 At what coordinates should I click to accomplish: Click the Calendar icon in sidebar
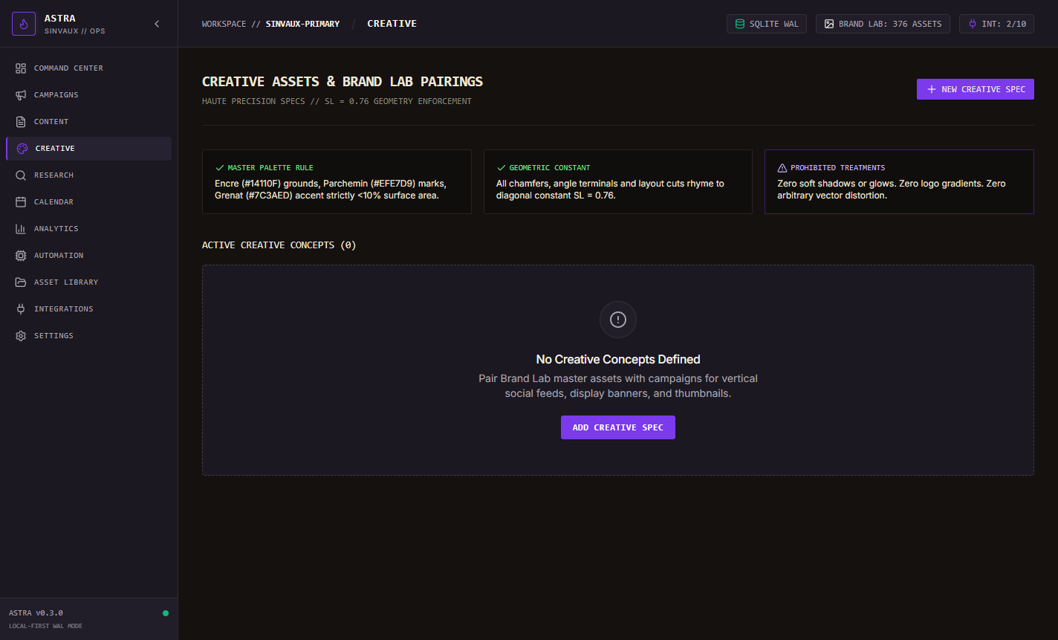click(x=21, y=202)
